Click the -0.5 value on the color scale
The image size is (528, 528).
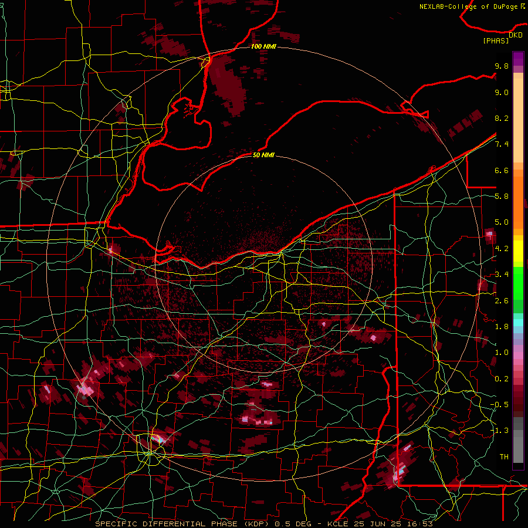pyautogui.click(x=499, y=405)
